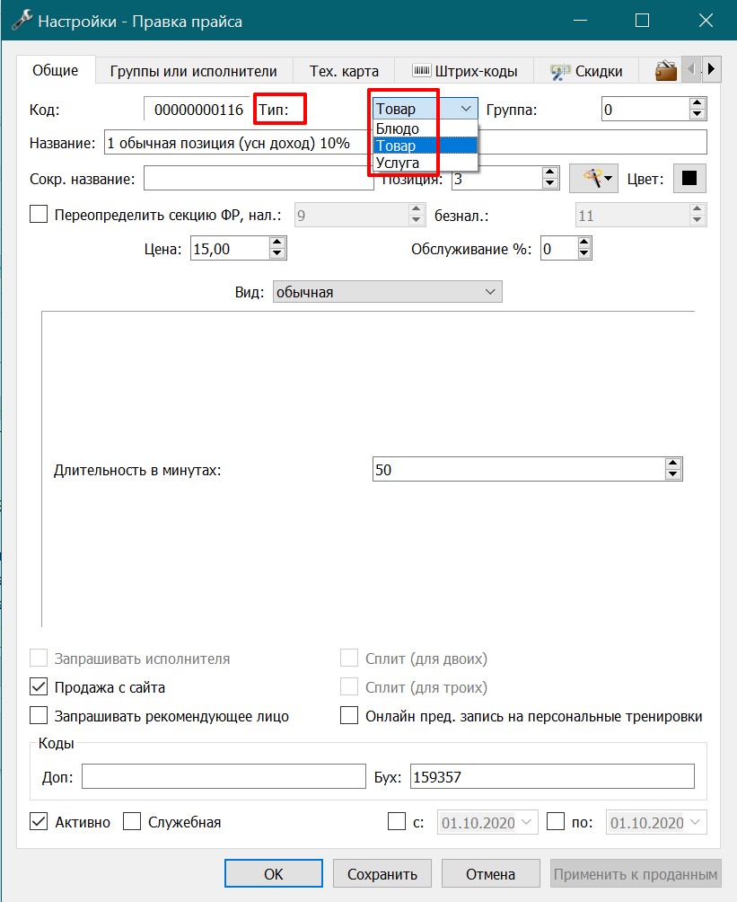Switch to the Общие tab

(x=55, y=70)
